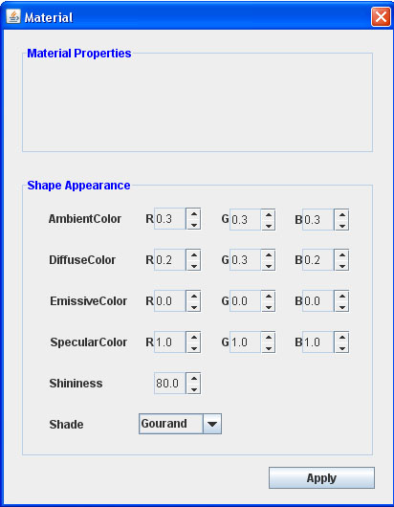
Task: Decrease DiffuseColor R value with down arrow
Action: (193, 266)
